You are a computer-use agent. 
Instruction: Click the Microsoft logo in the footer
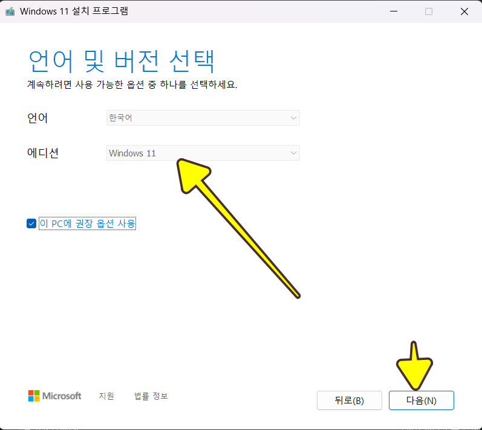pyautogui.click(x=54, y=396)
